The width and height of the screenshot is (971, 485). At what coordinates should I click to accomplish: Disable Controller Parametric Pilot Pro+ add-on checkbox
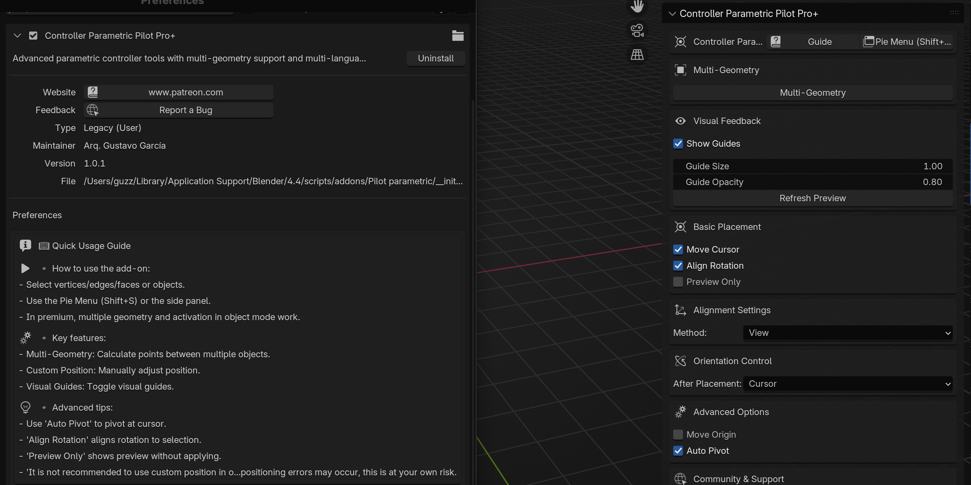pos(33,36)
